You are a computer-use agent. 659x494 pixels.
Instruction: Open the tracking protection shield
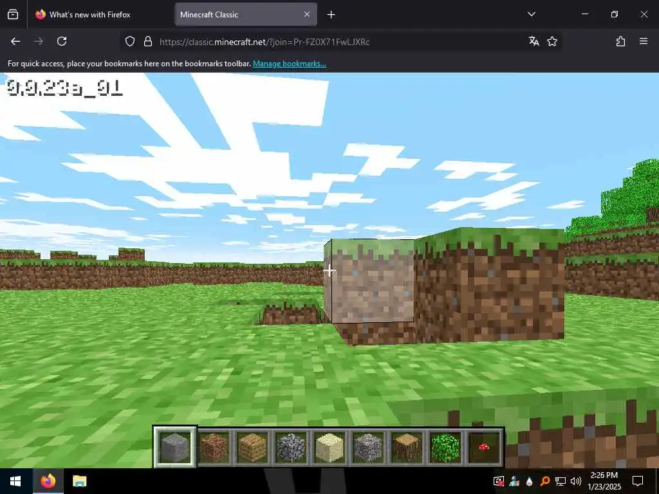[x=130, y=41]
